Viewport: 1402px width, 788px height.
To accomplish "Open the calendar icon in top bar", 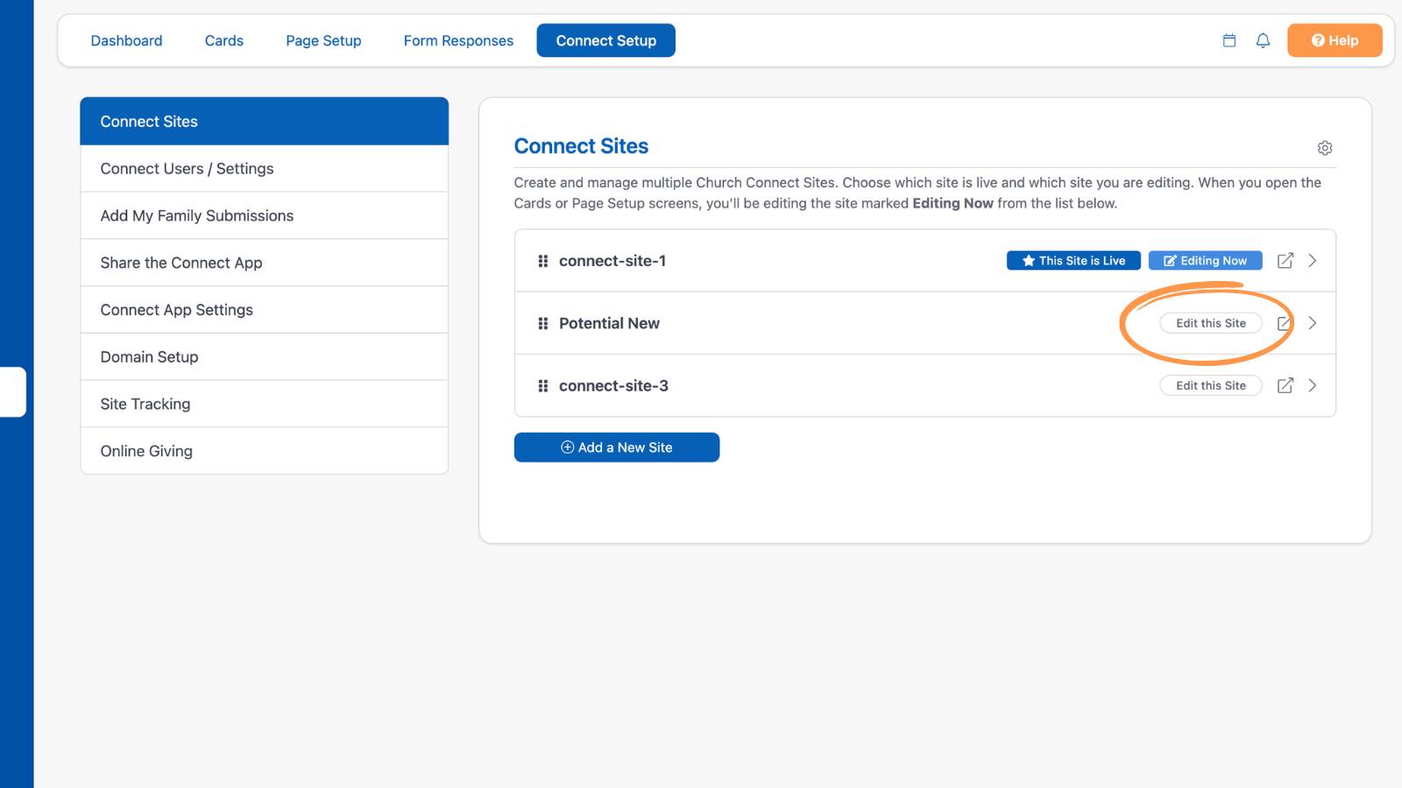I will pyautogui.click(x=1229, y=40).
